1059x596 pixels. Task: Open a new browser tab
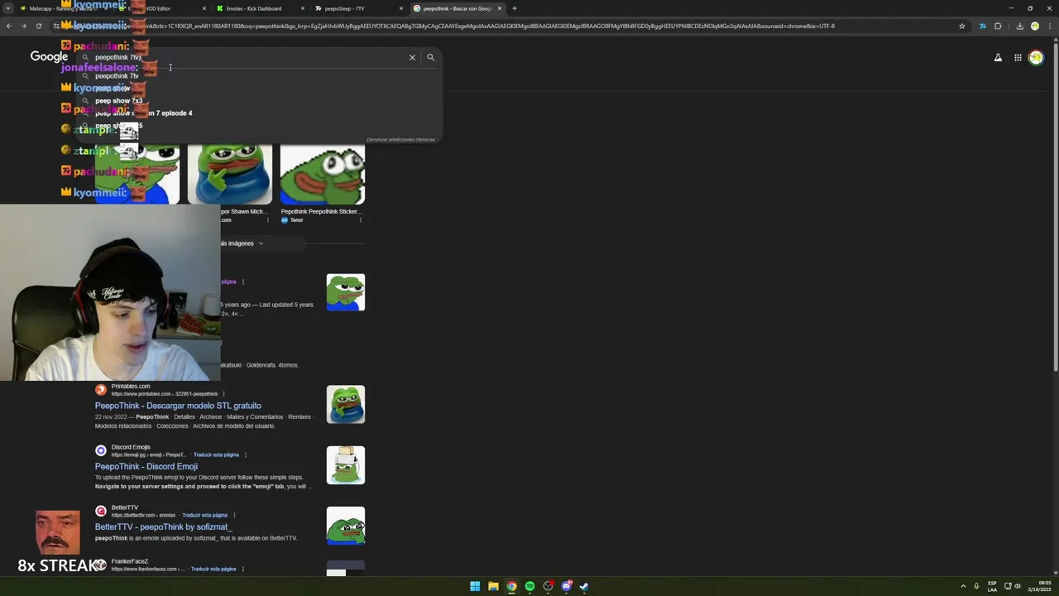(x=515, y=8)
